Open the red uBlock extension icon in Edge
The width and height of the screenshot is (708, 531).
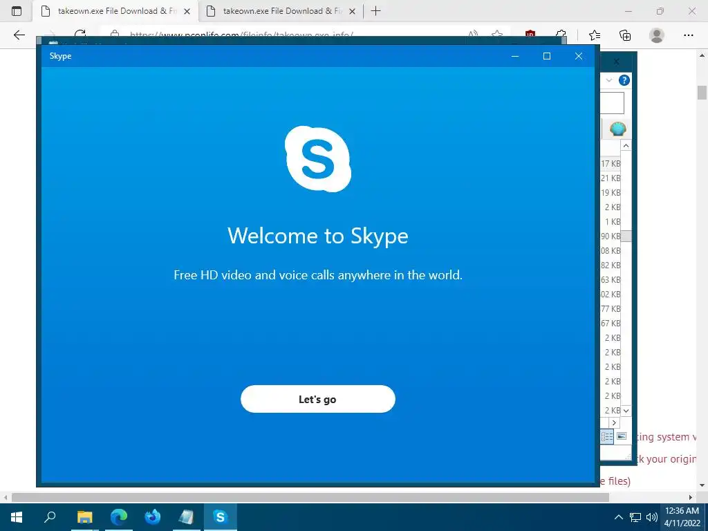coord(530,35)
